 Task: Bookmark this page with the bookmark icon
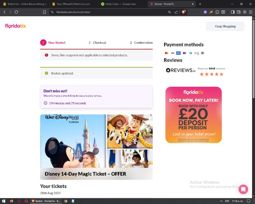click(44, 12)
